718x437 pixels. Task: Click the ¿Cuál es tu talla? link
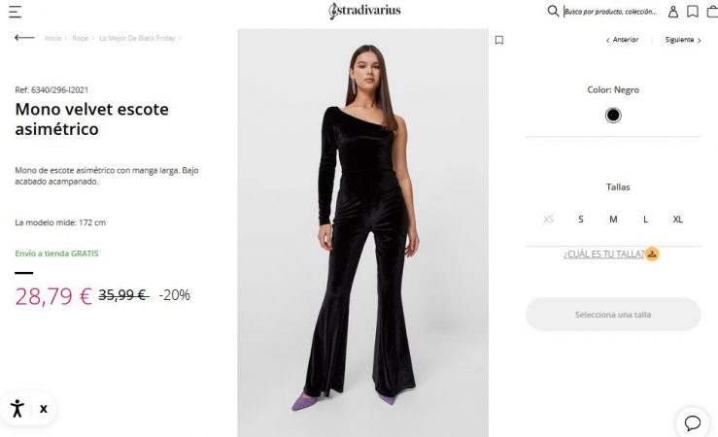pyautogui.click(x=604, y=254)
